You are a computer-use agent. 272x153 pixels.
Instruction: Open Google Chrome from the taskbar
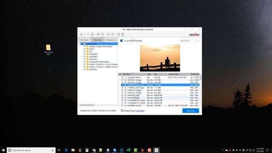pyautogui.click(x=94, y=150)
